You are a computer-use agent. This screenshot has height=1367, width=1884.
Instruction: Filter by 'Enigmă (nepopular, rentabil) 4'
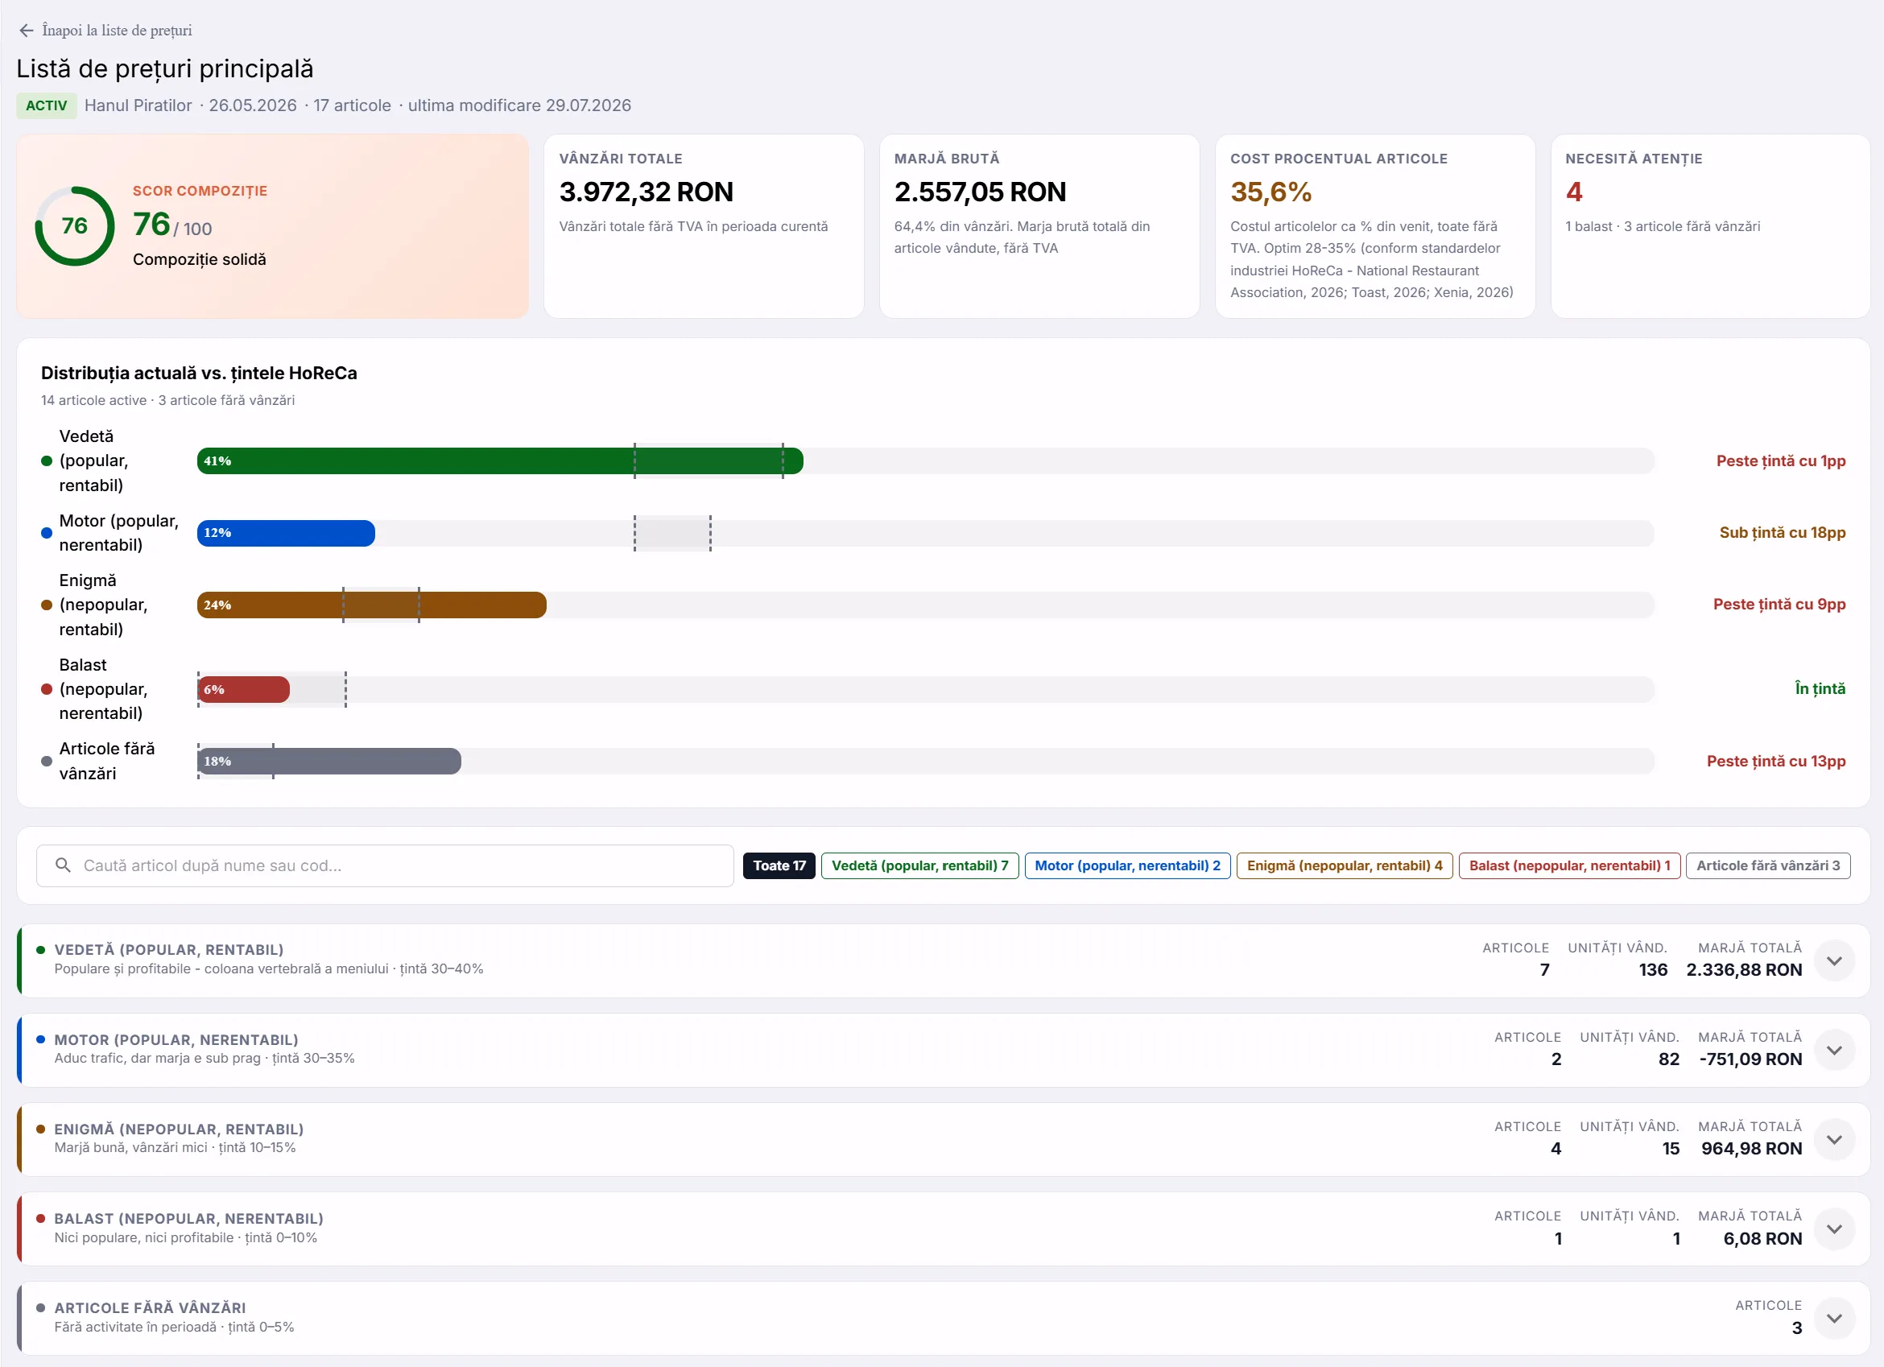click(1344, 865)
